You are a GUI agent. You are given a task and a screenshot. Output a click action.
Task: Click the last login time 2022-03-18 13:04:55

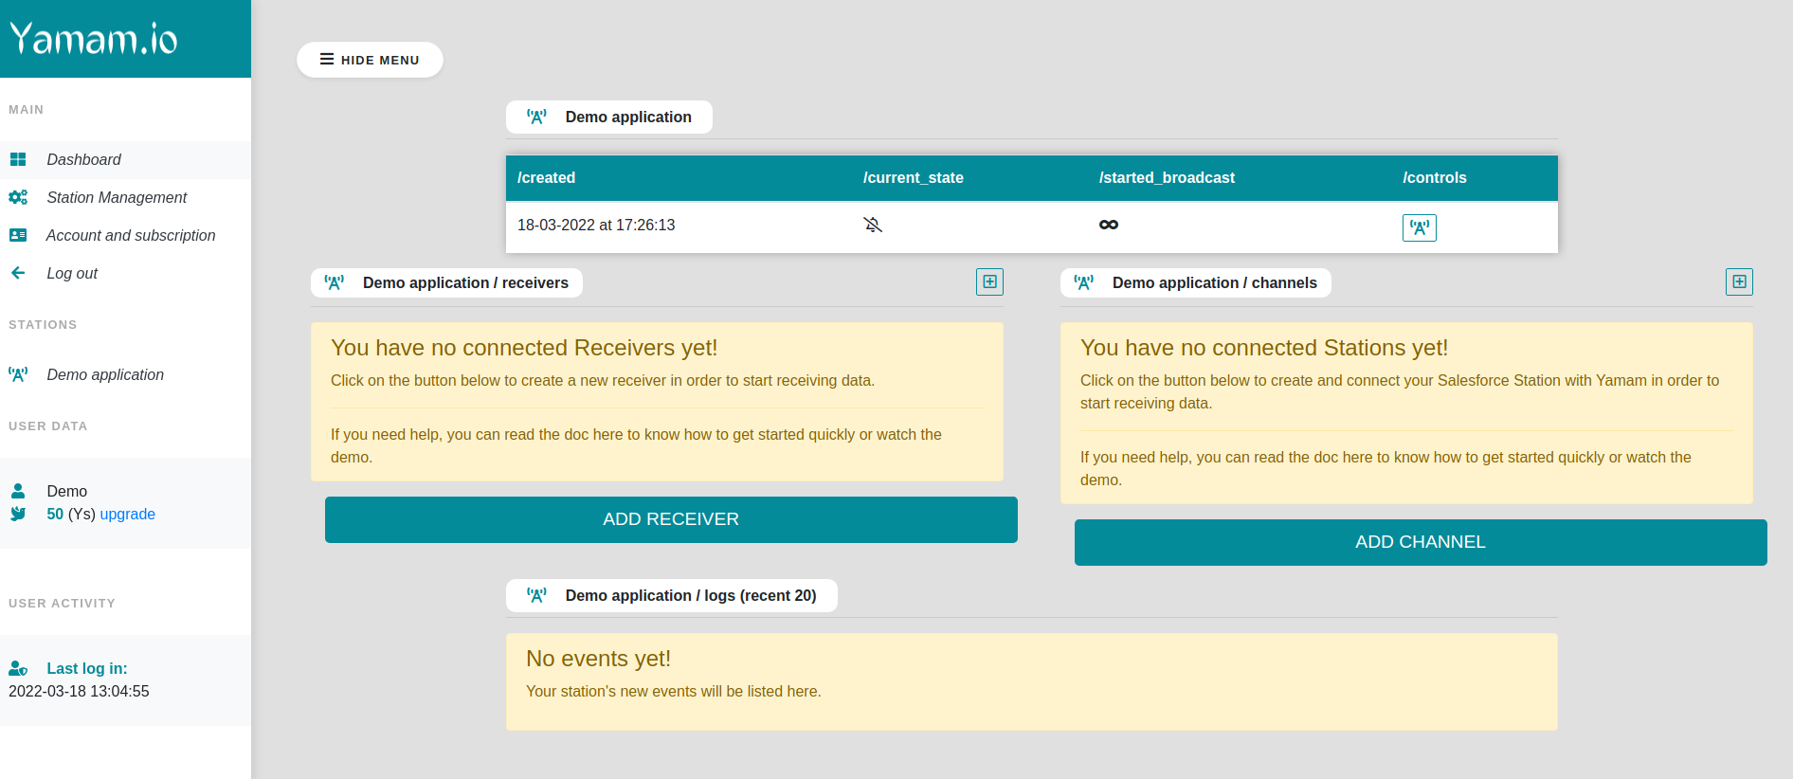79,691
